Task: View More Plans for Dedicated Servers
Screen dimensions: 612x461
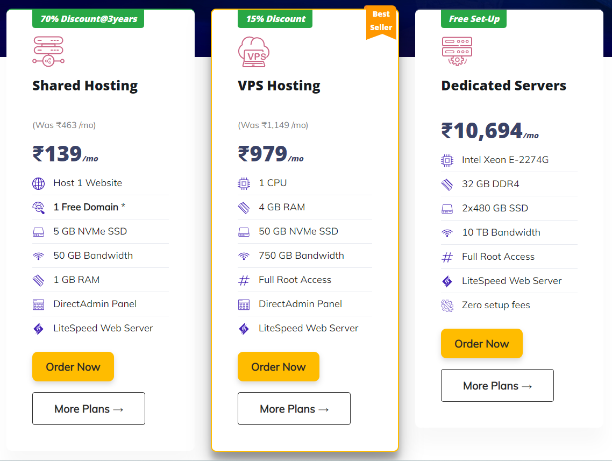Action: (497, 386)
